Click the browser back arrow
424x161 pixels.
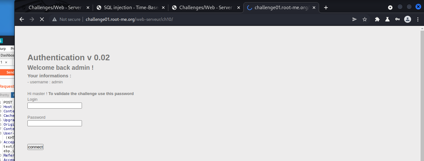pyautogui.click(x=22, y=19)
